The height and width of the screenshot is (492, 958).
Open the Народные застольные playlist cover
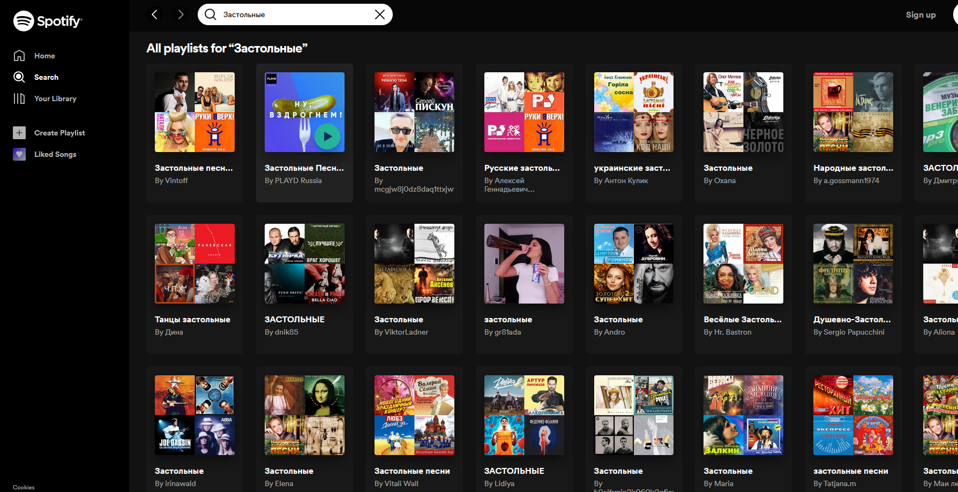(854, 112)
